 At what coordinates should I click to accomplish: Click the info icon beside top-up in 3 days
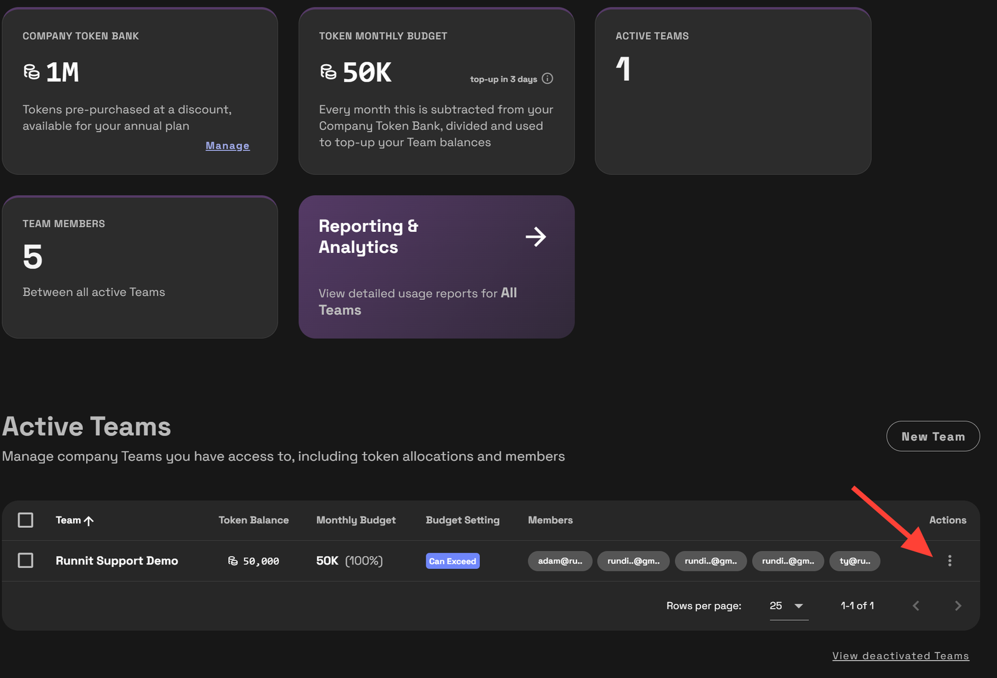[x=547, y=79]
